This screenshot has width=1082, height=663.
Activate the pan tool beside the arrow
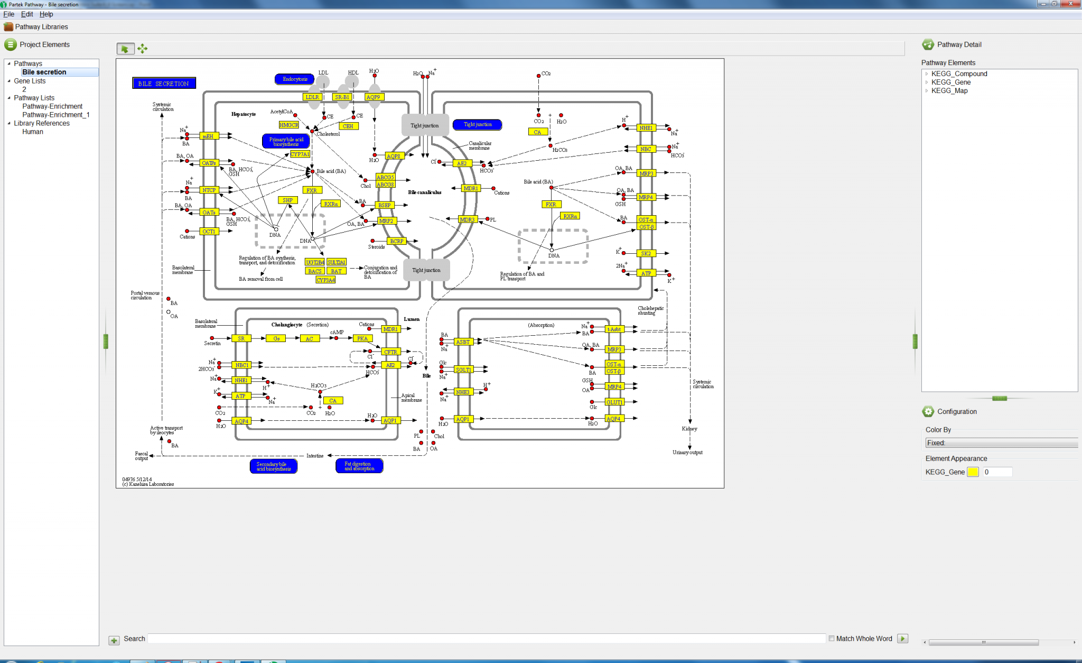click(x=142, y=48)
